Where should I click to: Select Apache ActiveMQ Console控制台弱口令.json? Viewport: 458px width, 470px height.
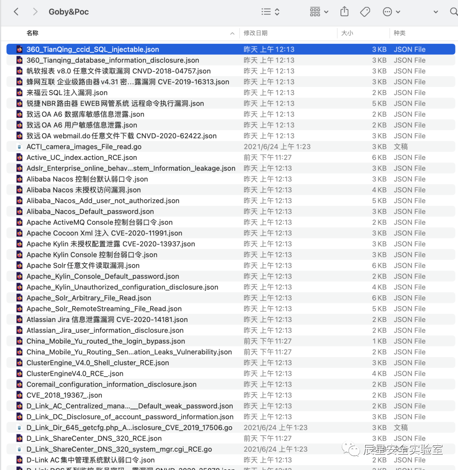(x=231, y=222)
